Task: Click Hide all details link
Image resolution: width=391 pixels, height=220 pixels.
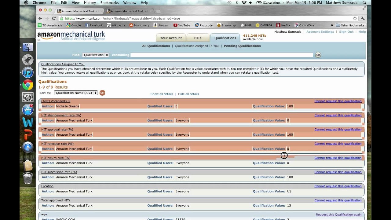Action: tap(188, 94)
